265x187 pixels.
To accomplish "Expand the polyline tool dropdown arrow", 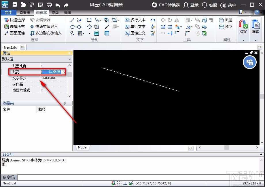I will pyautogui.click(x=101, y=20).
